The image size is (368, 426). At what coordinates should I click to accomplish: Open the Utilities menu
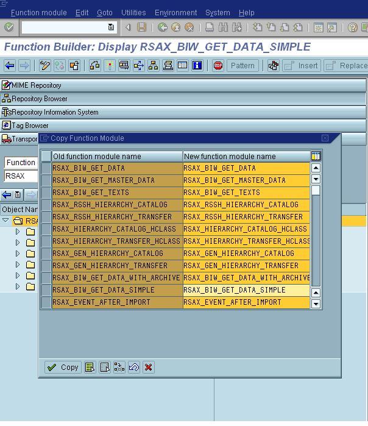pyautogui.click(x=133, y=13)
